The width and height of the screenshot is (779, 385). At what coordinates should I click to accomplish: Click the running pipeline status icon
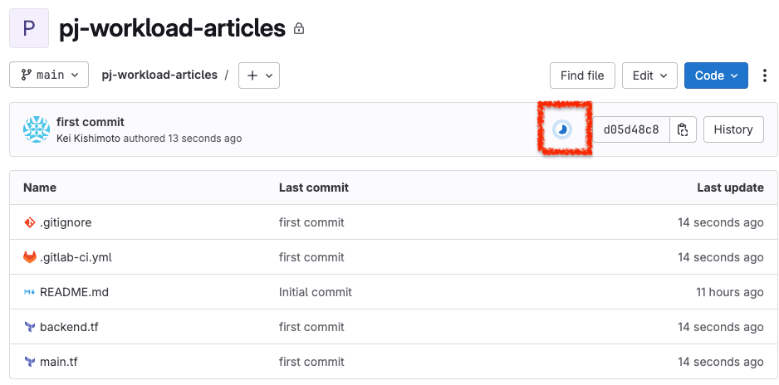pyautogui.click(x=562, y=129)
